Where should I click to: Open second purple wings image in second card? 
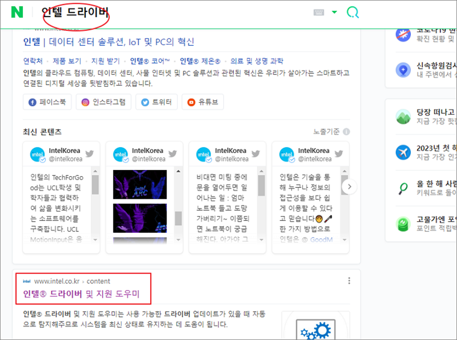140,218
